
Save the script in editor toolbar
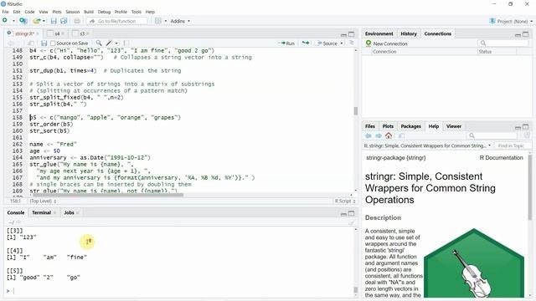click(44, 43)
